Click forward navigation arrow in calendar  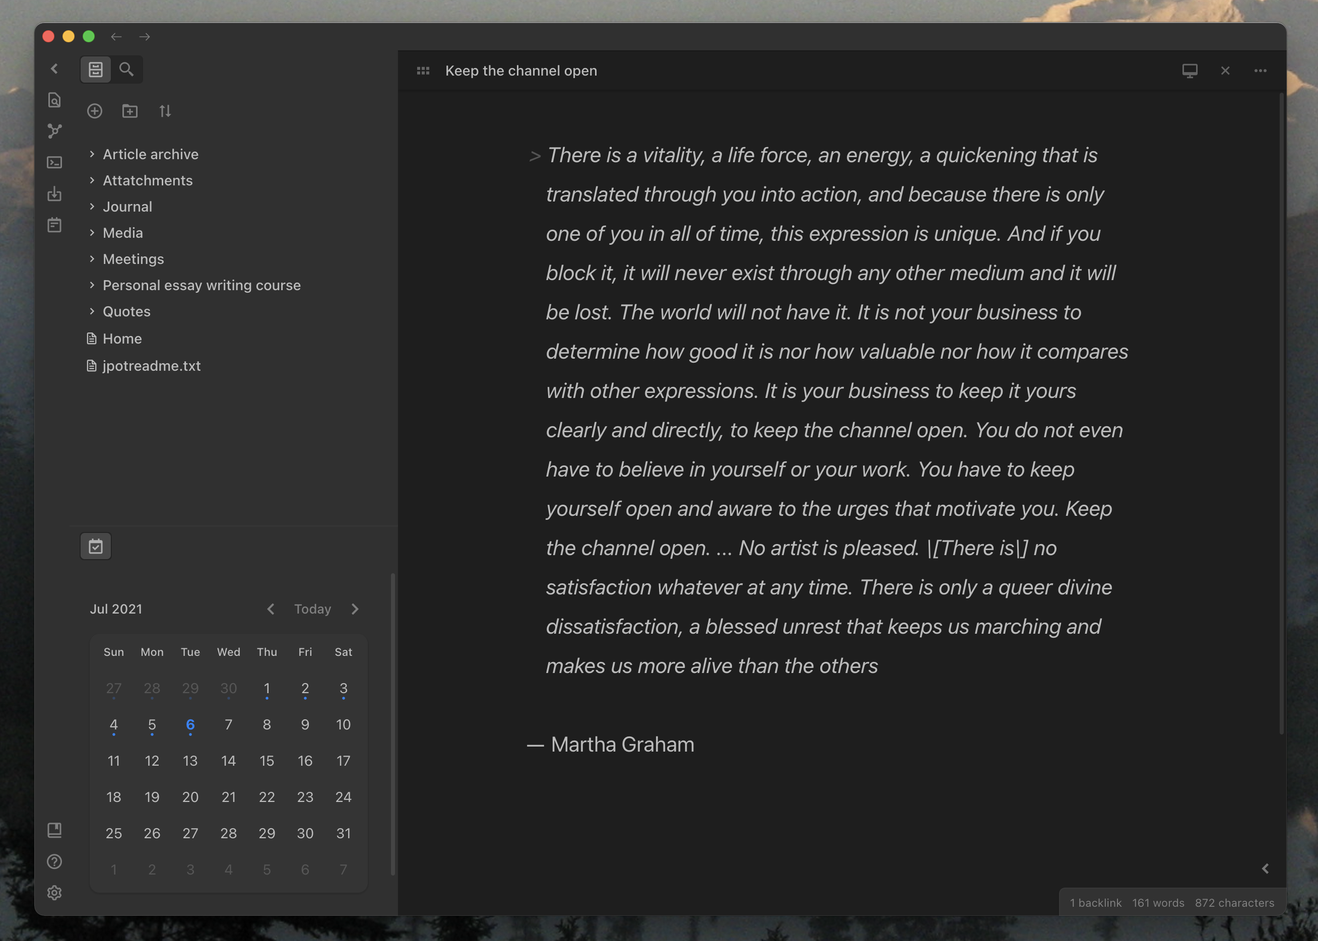pos(355,609)
